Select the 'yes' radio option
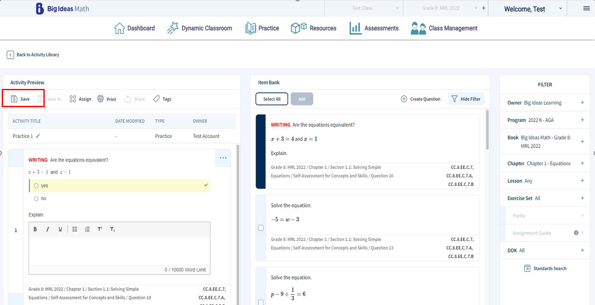 (36, 186)
